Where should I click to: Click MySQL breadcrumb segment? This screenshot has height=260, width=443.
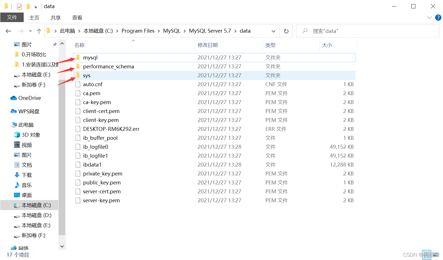172,31
